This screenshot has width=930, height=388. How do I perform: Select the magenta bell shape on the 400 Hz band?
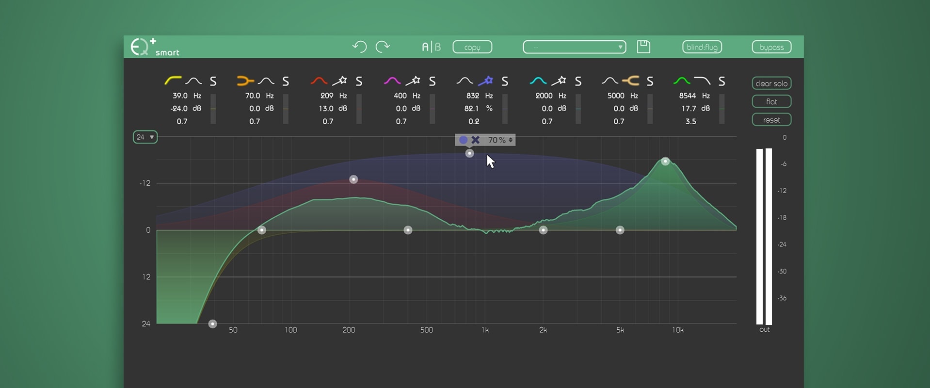point(392,81)
